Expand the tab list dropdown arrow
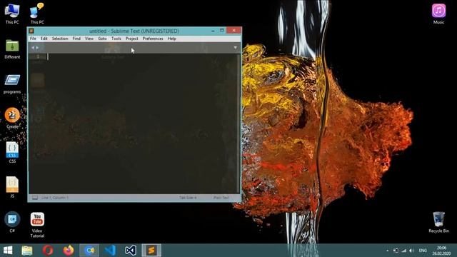This screenshot has width=457, height=257. pos(235,48)
